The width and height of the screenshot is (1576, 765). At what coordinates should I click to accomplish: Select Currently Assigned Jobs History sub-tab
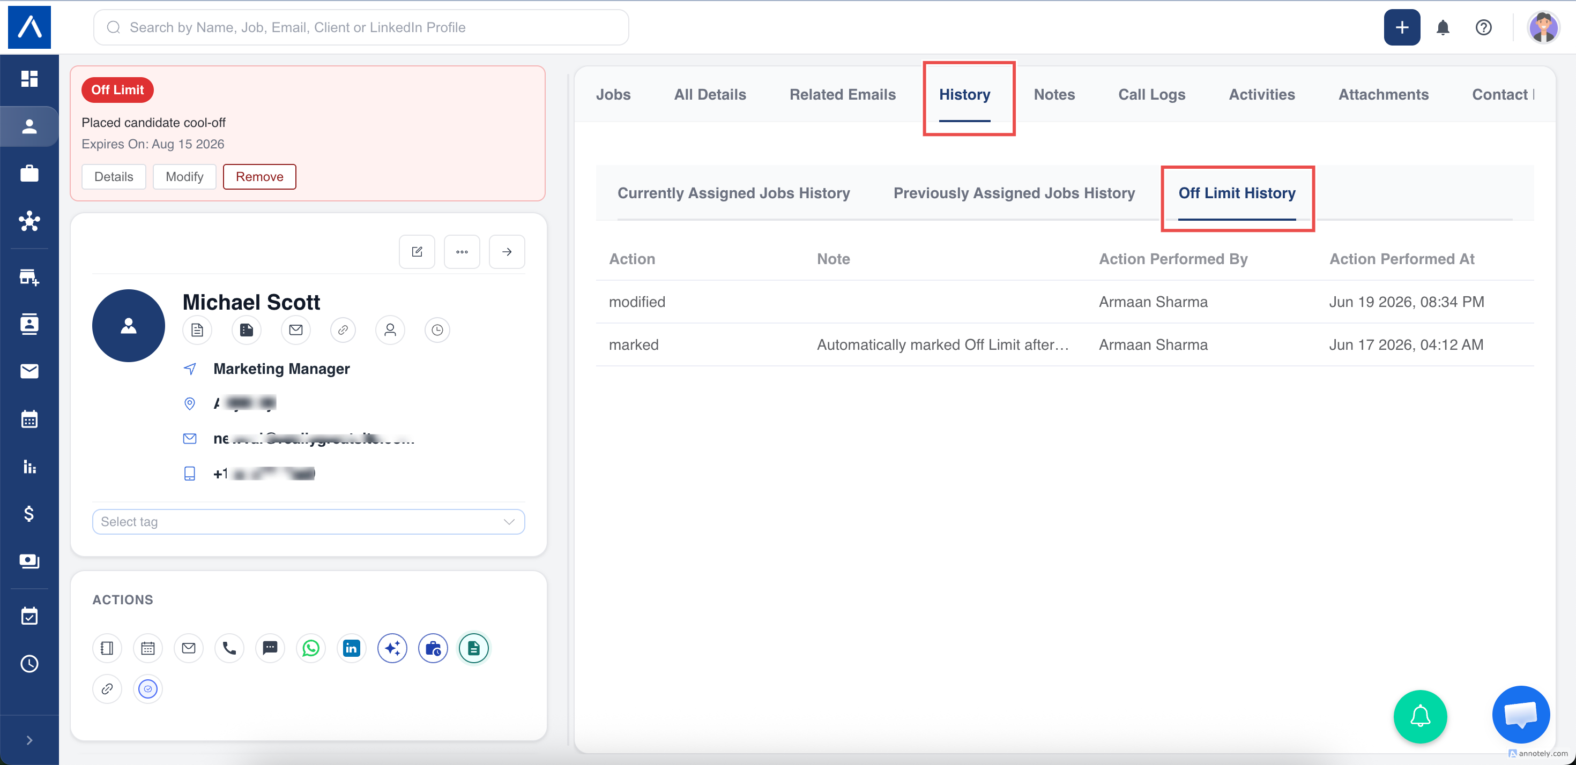(733, 193)
